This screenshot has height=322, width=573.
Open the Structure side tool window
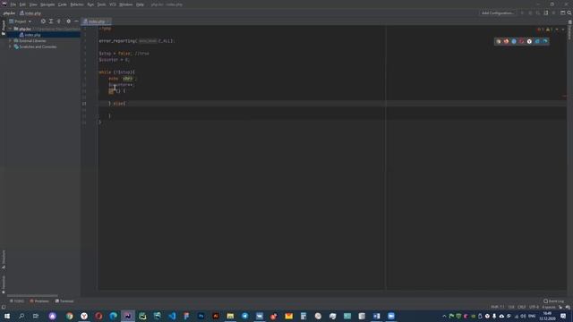tap(4, 259)
